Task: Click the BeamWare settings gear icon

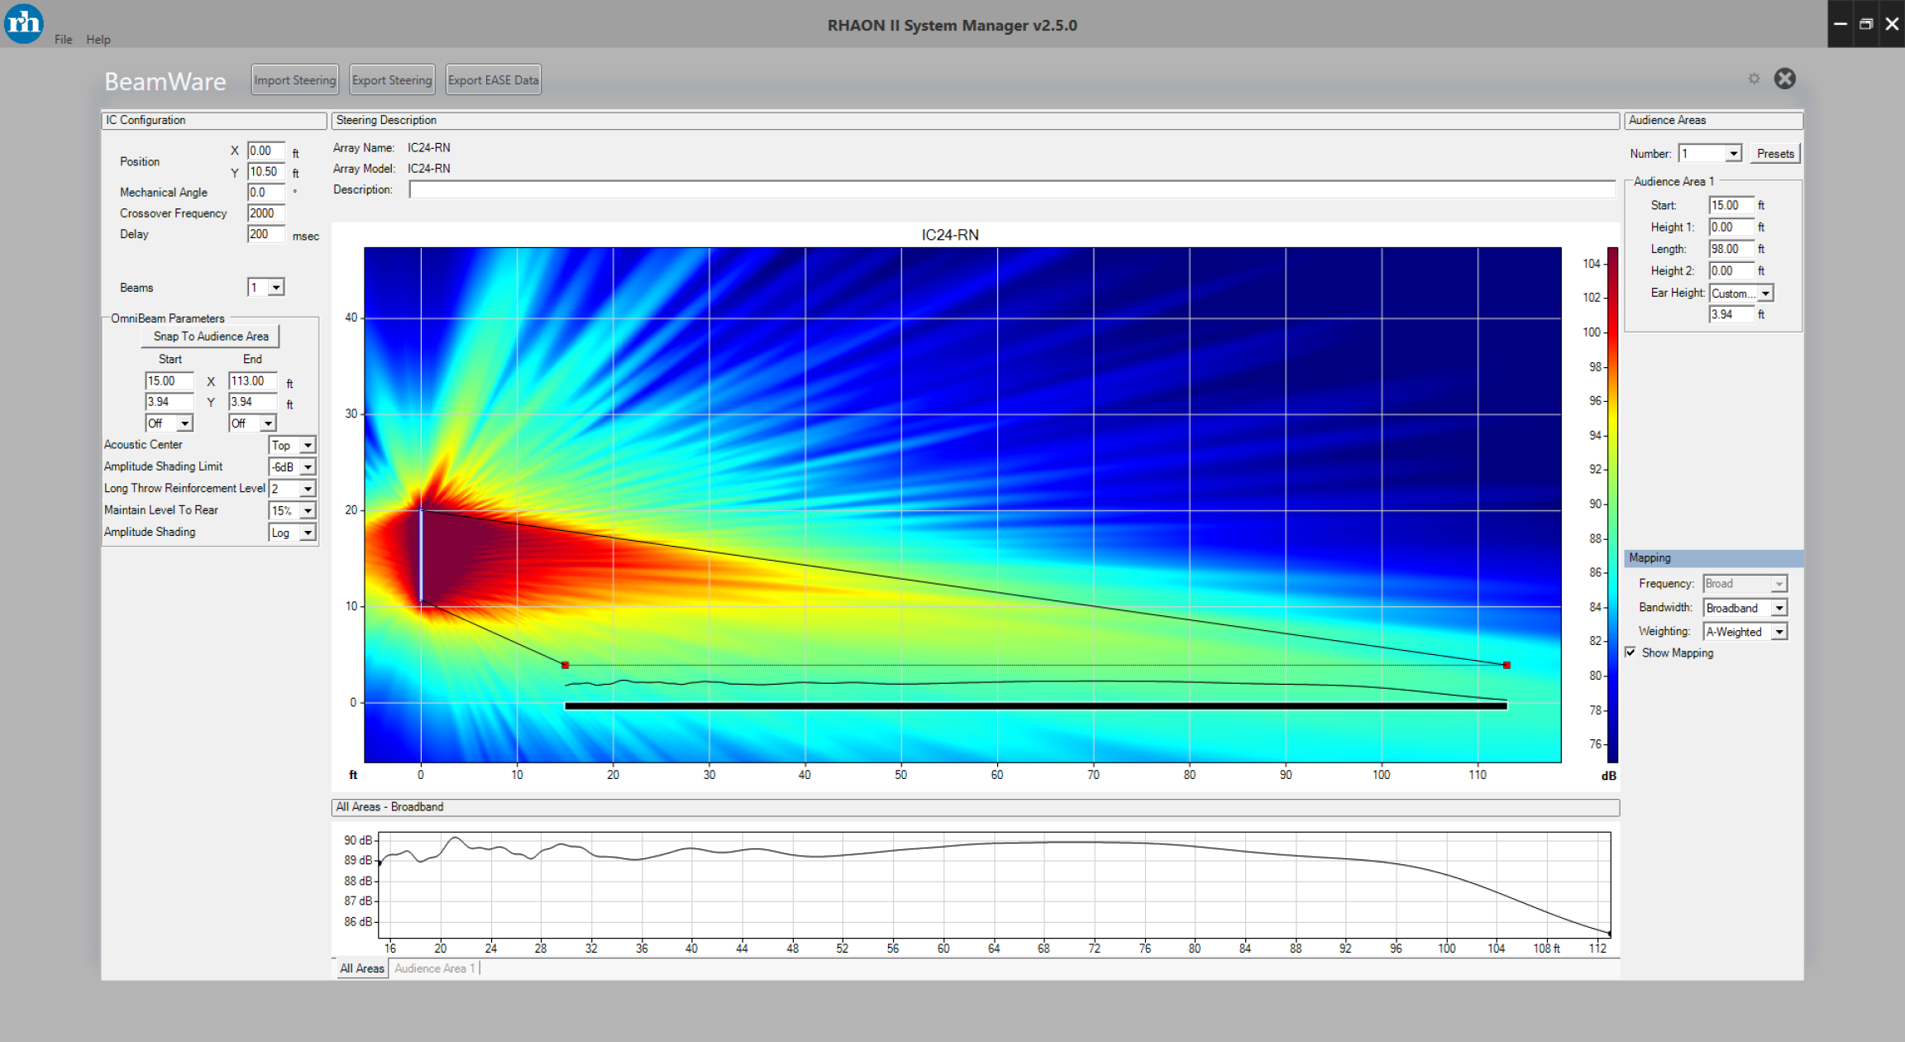Action: coord(1754,79)
